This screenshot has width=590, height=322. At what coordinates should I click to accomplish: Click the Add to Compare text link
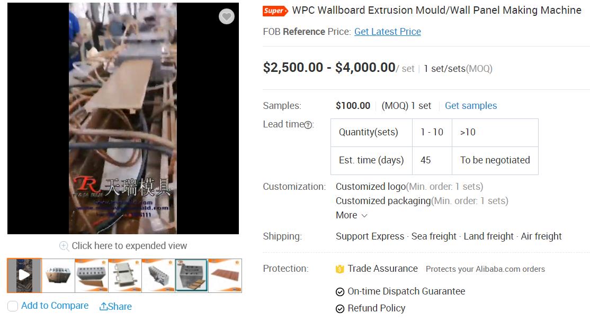point(55,306)
